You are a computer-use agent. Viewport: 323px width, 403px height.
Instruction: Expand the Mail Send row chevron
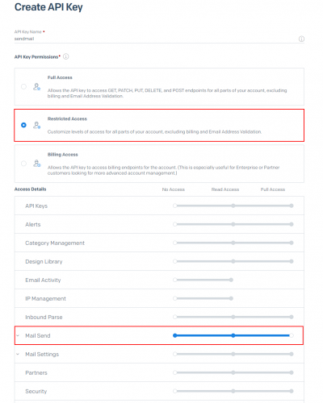(x=18, y=335)
